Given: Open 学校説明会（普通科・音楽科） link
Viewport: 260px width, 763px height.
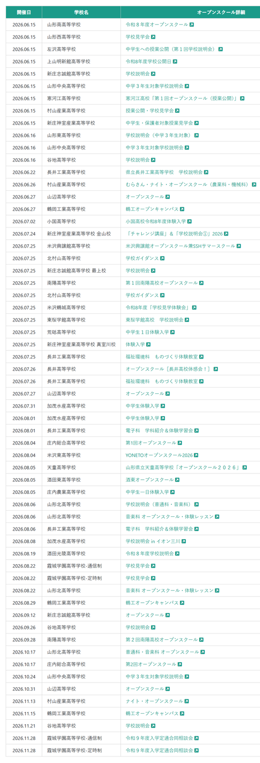Looking at the screenshot, I should click(x=159, y=505).
